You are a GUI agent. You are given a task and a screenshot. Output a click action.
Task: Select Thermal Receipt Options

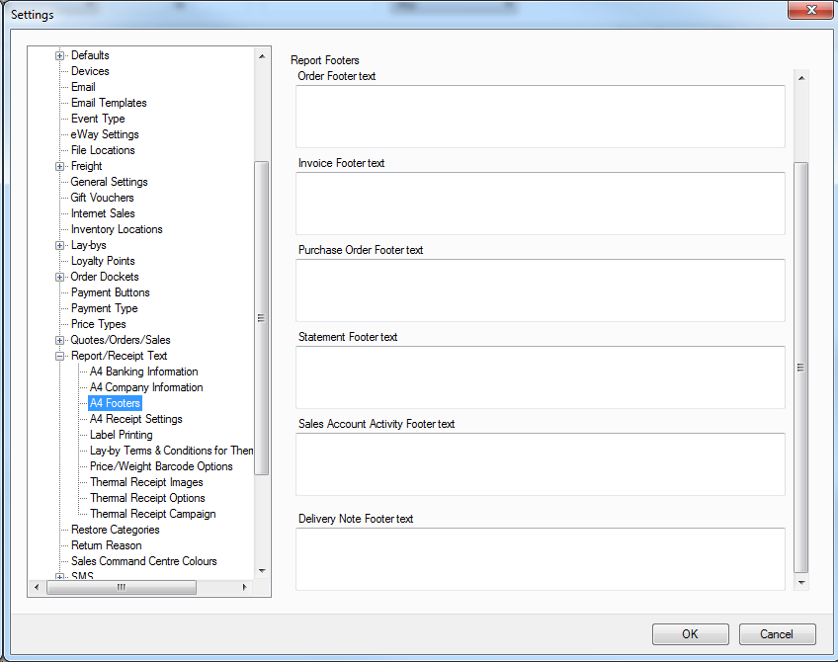pos(147,498)
